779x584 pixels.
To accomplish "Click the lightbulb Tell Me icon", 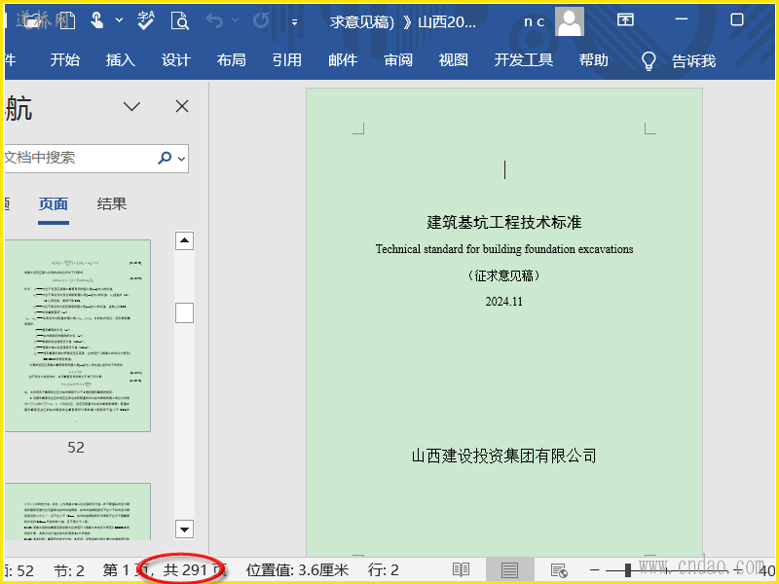I will pyautogui.click(x=649, y=61).
